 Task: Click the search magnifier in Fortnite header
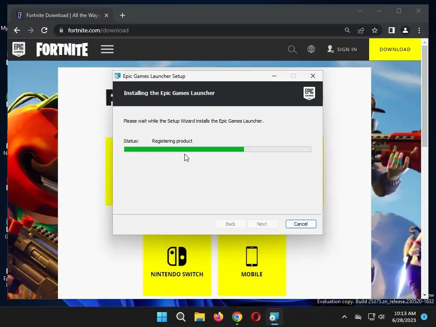292,49
